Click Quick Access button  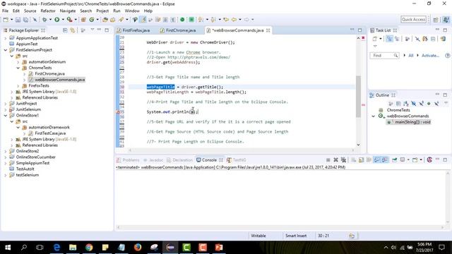(x=413, y=19)
